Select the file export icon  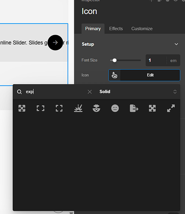click(134, 108)
